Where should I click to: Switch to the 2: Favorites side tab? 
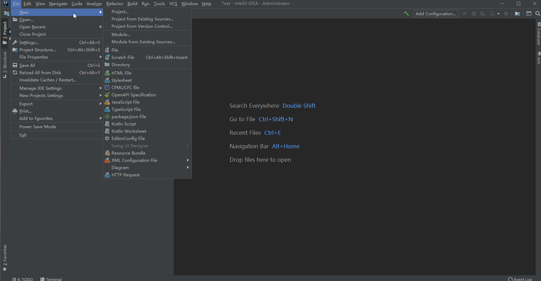point(5,258)
